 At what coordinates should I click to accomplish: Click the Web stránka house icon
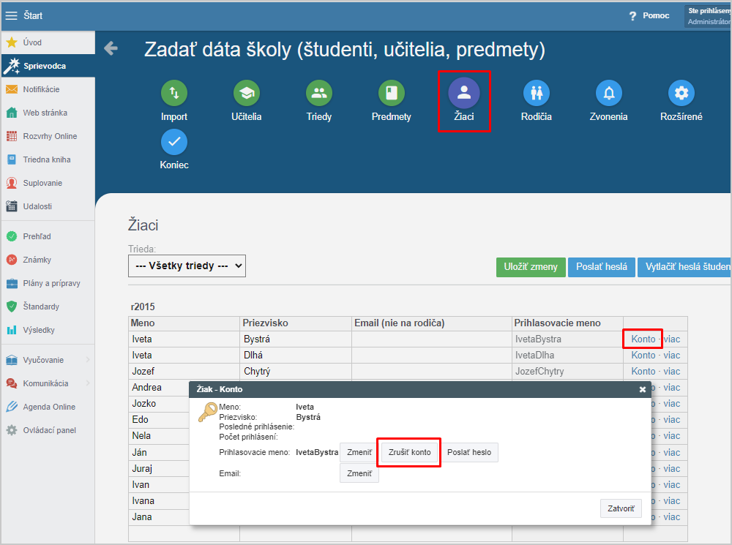pyautogui.click(x=12, y=113)
